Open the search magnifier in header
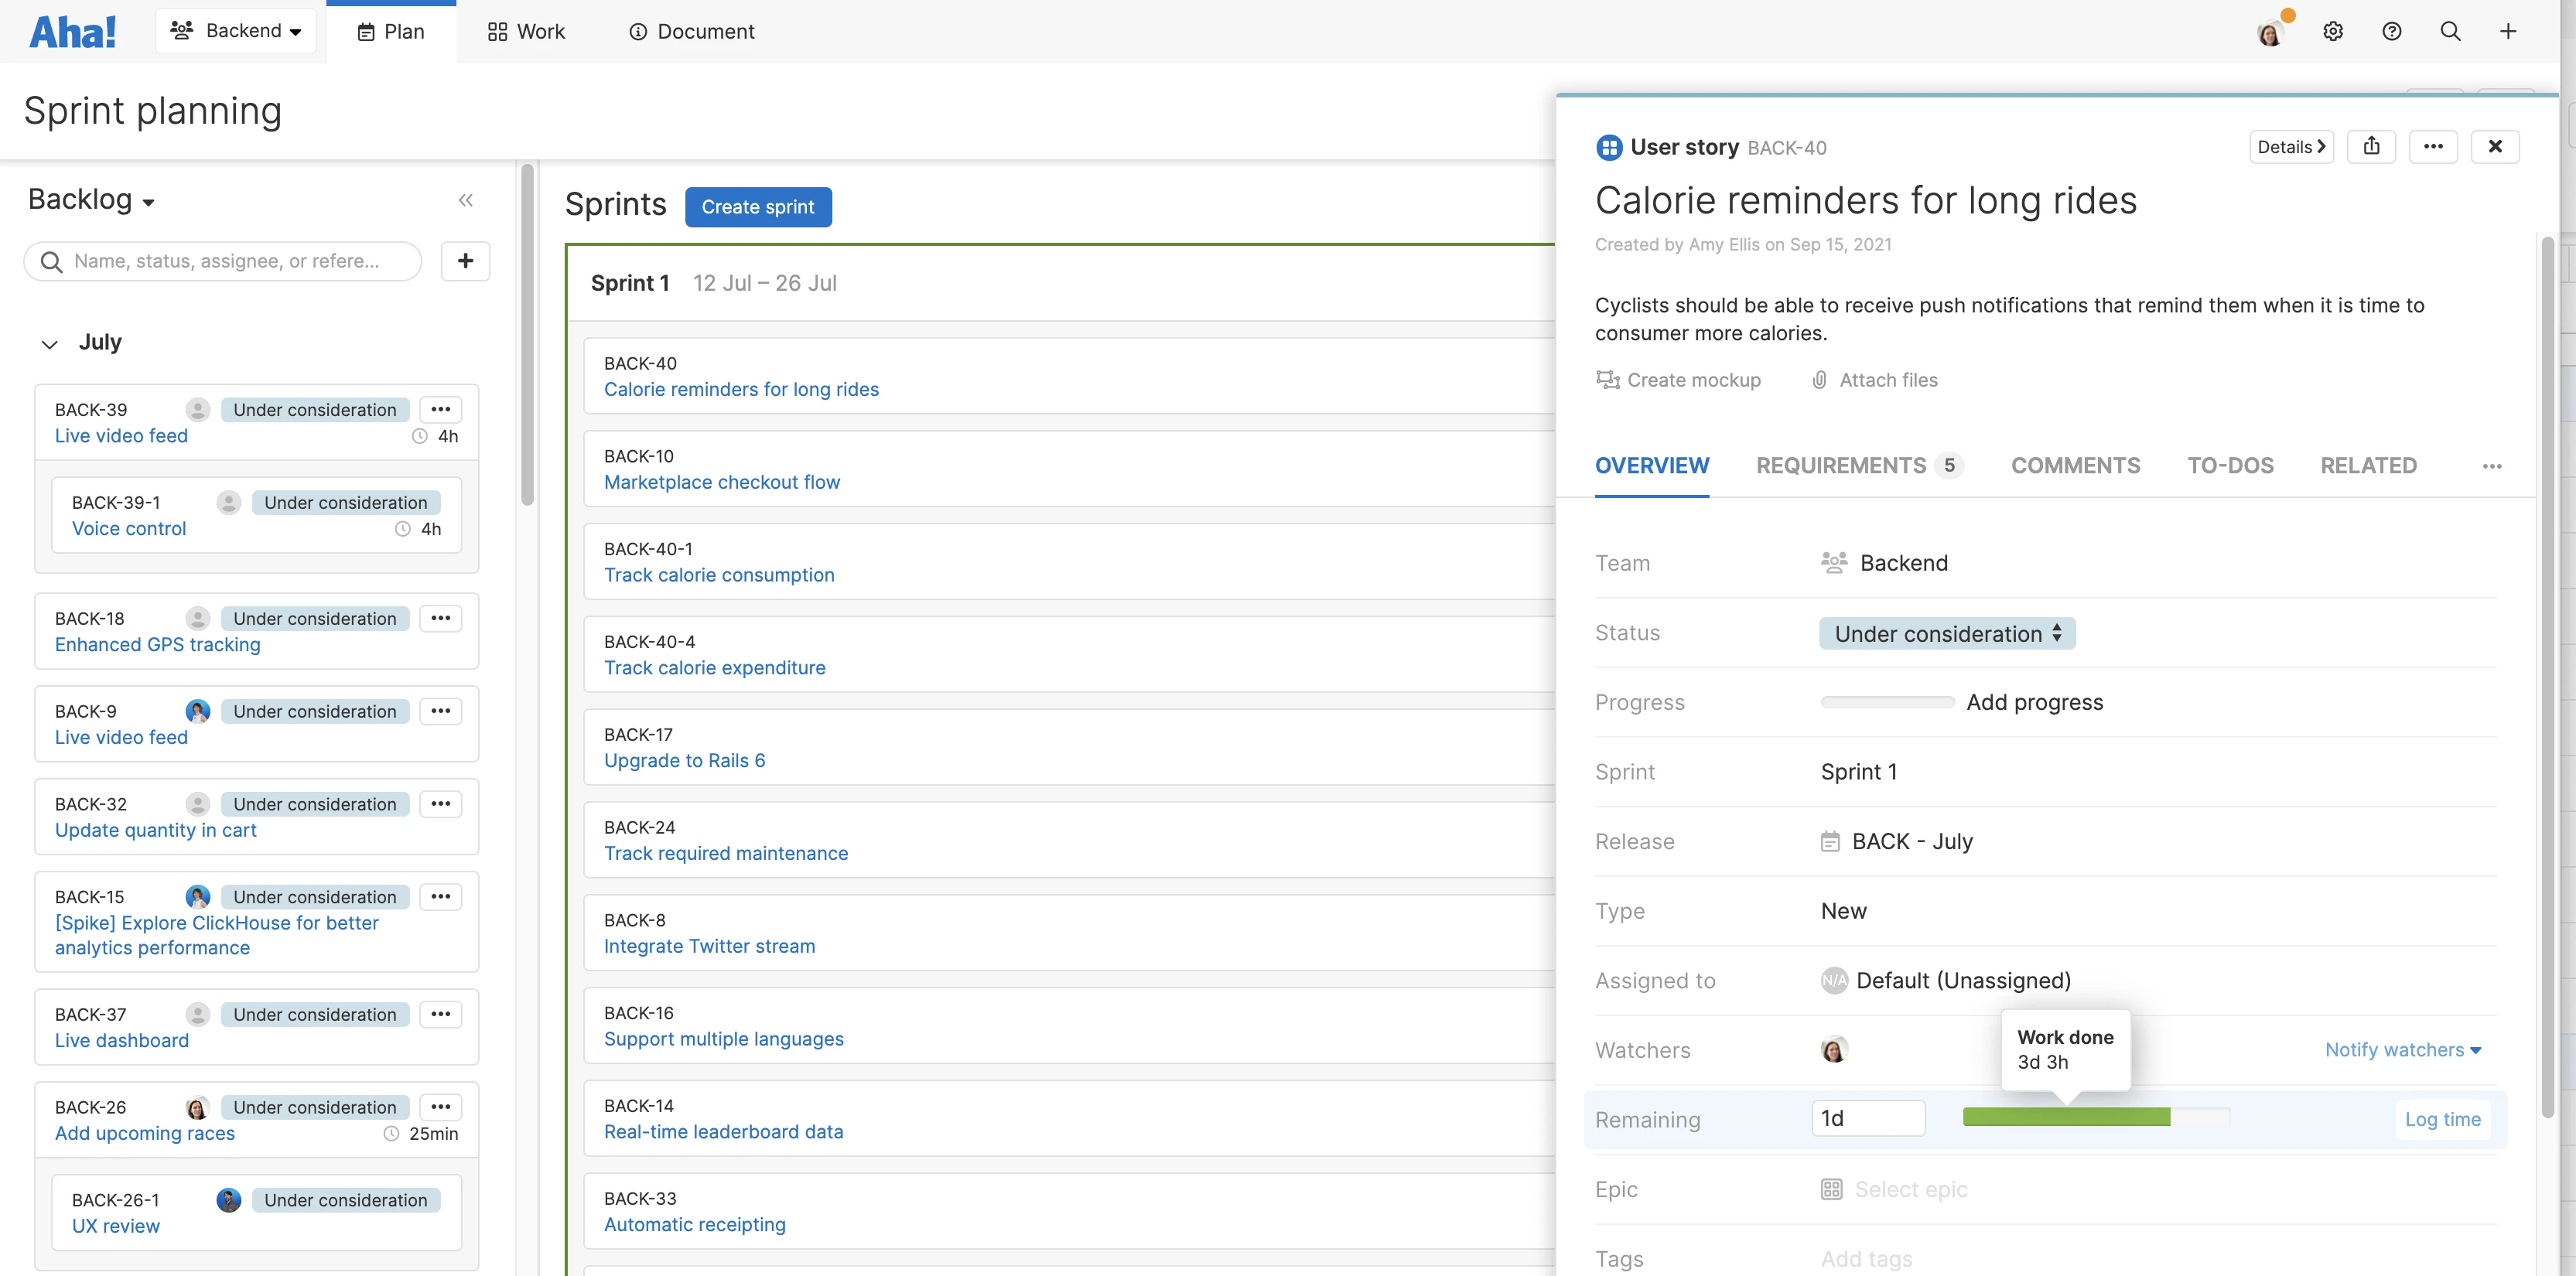 2450,31
